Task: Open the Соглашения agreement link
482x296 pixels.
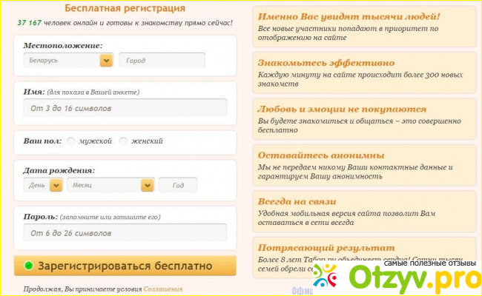Action: [162, 289]
